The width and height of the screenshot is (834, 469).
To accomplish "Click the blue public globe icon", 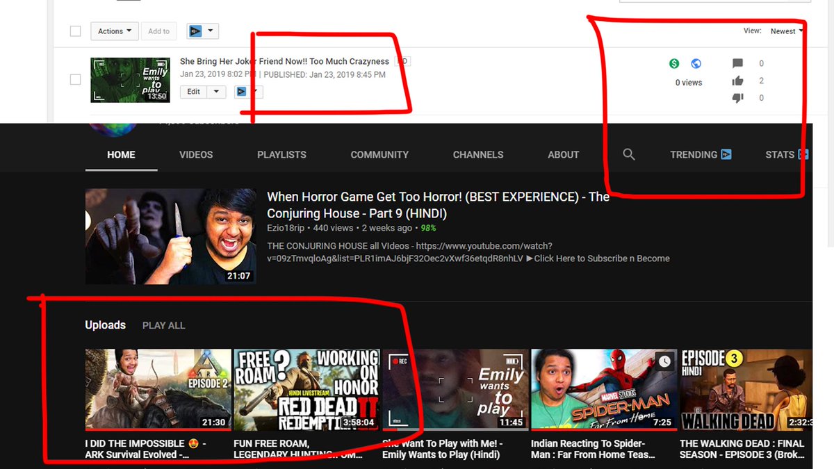I will coord(696,64).
